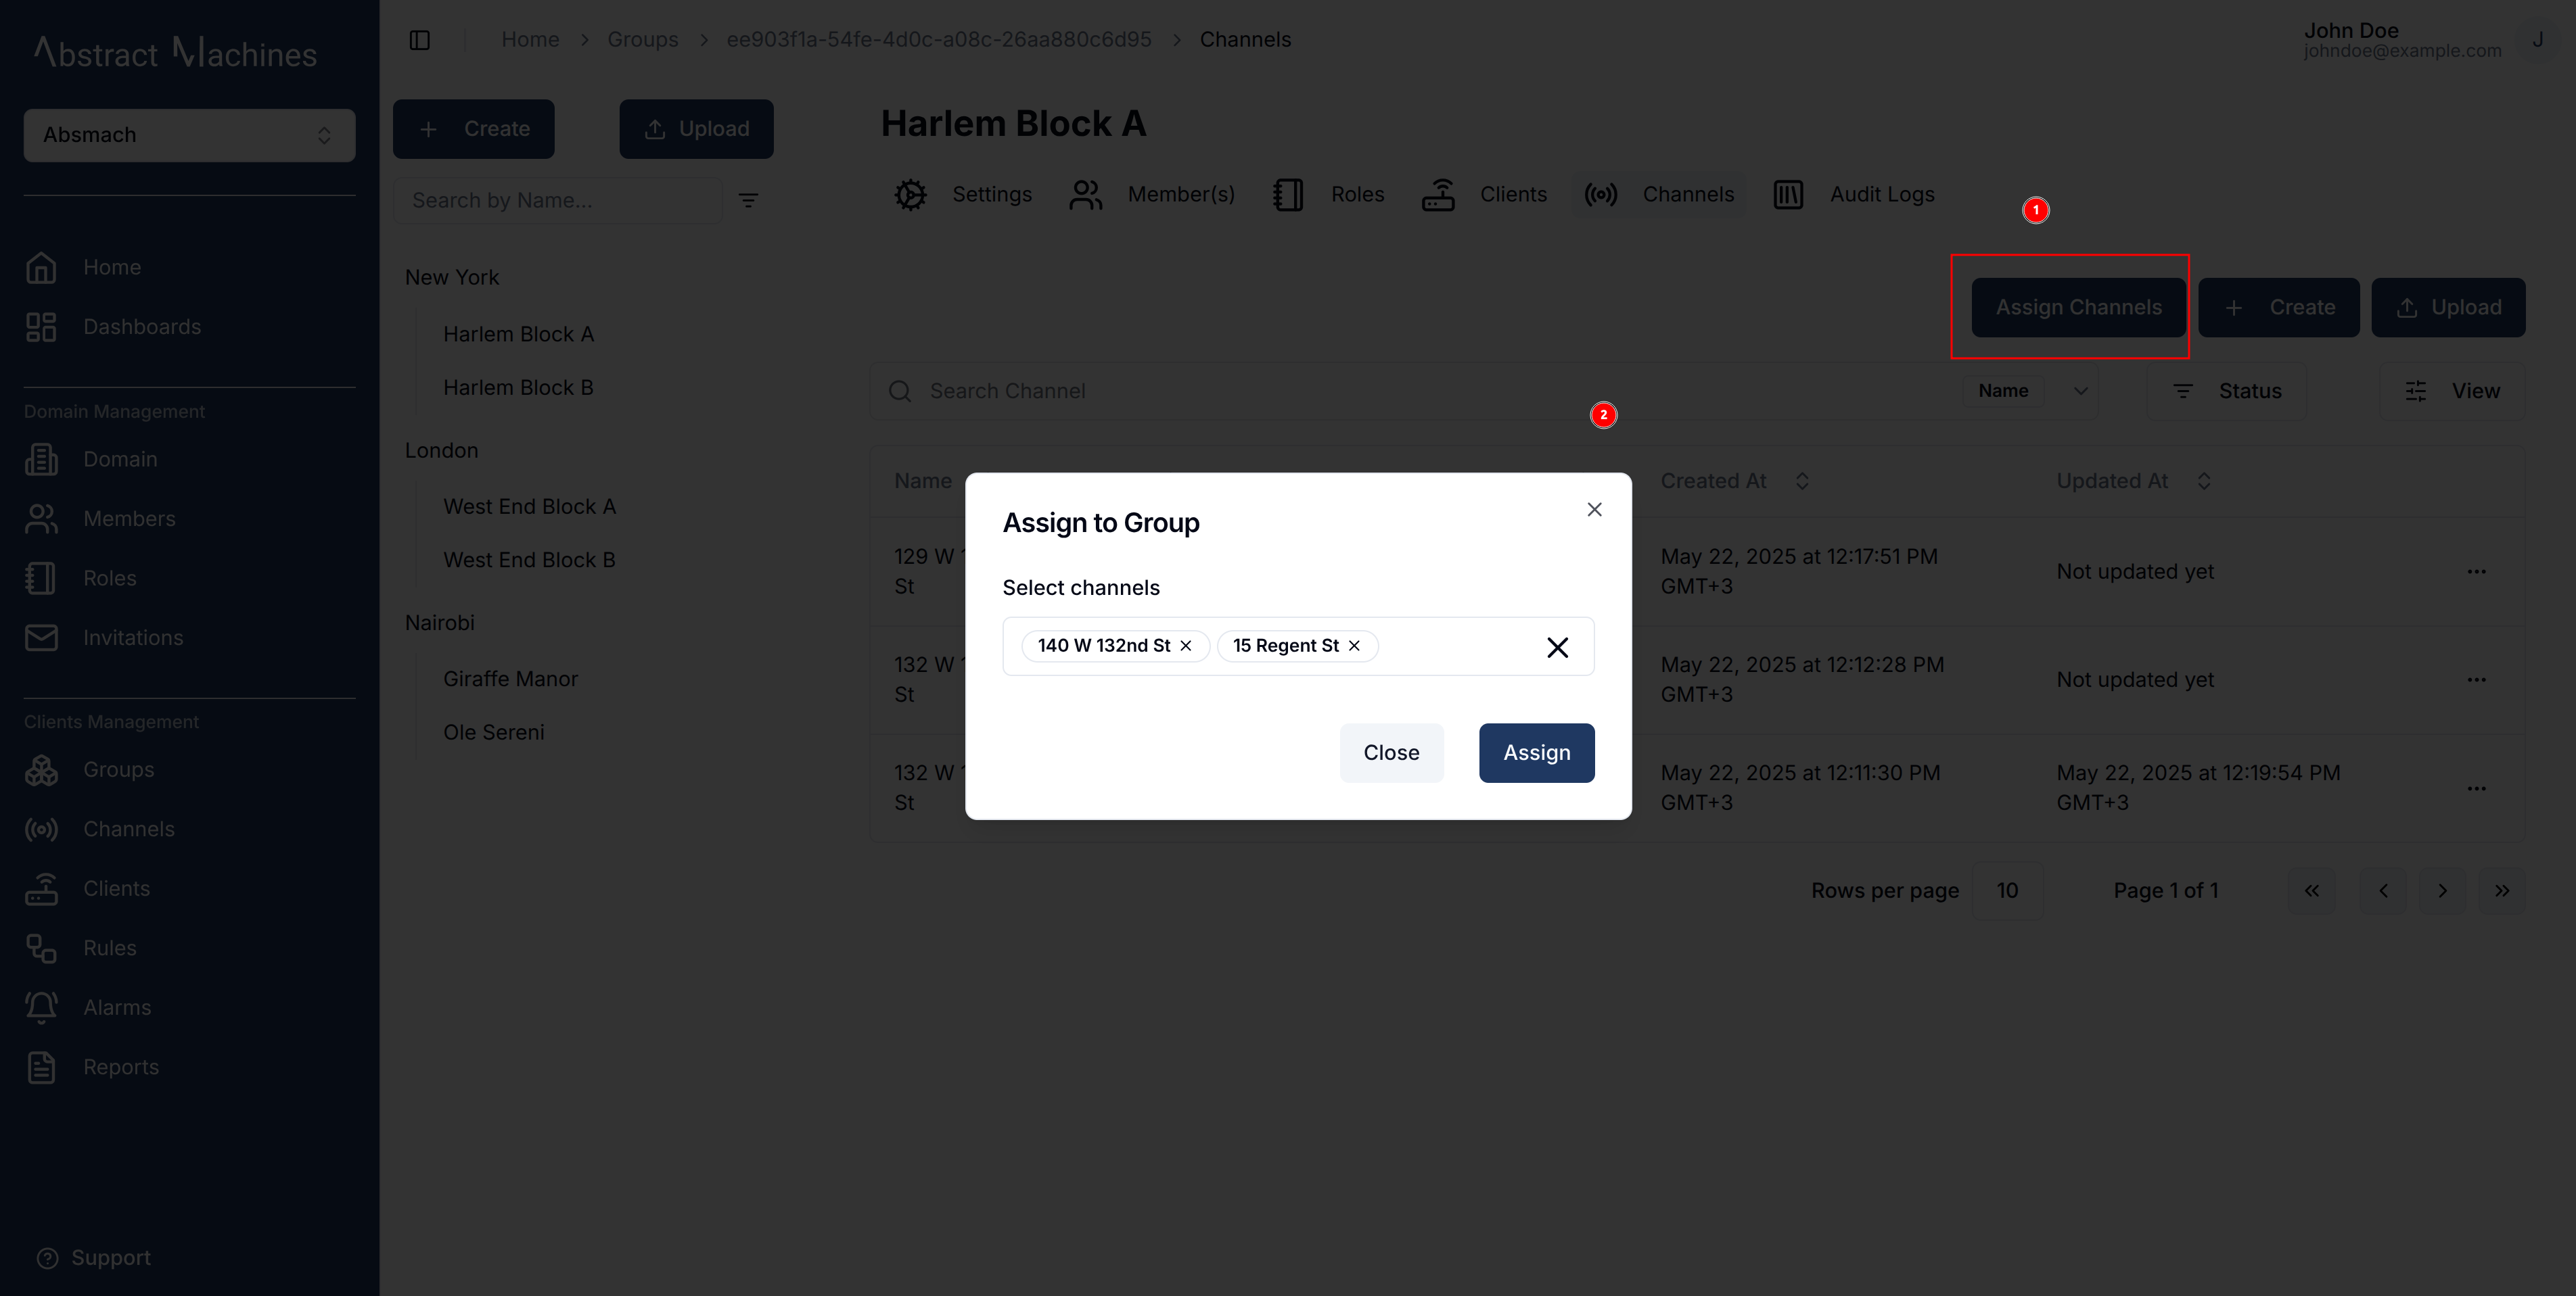Click the Assign Channels button
The height and width of the screenshot is (1296, 2576).
click(x=2078, y=307)
